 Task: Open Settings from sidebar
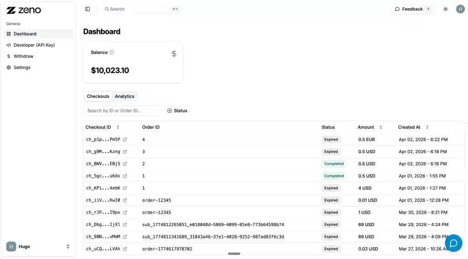[x=22, y=68]
